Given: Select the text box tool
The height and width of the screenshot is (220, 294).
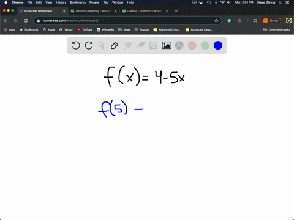Looking at the screenshot, I should pyautogui.click(x=153, y=45).
